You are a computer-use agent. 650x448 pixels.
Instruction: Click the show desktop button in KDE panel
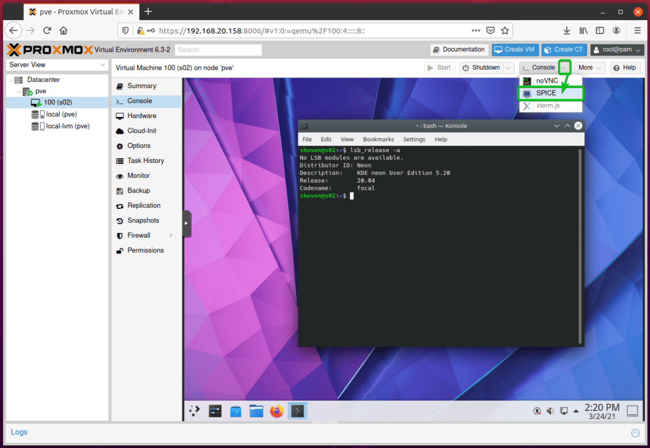click(x=632, y=411)
